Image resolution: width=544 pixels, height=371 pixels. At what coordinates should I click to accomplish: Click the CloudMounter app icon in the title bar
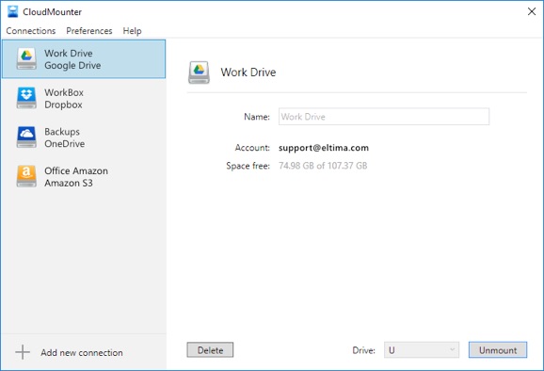[12, 11]
